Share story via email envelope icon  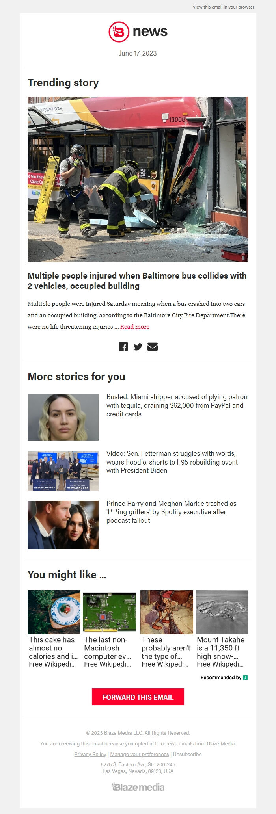coord(153,347)
